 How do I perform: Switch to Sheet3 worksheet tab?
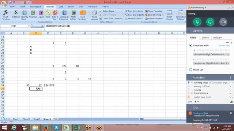click(37, 119)
